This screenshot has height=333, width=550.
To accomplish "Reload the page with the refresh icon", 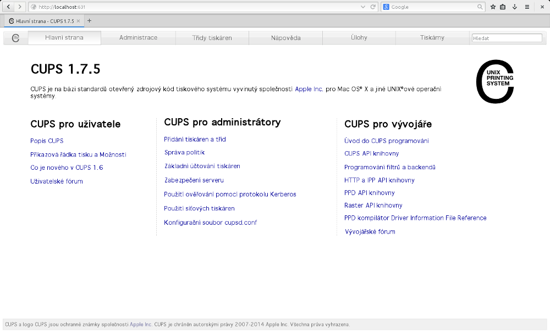I will [x=373, y=7].
